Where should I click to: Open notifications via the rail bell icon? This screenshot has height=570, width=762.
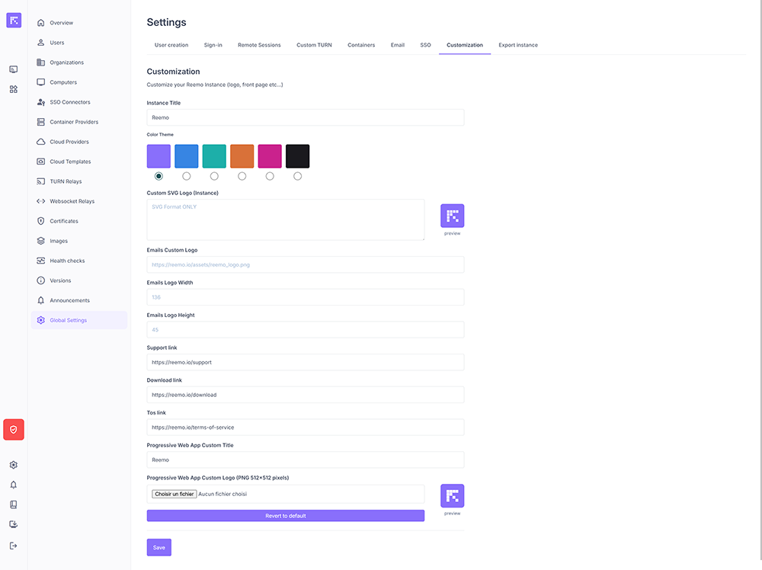[14, 485]
